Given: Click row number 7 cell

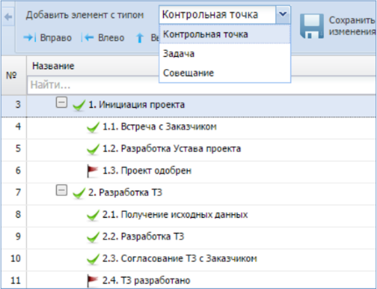Looking at the screenshot, I should tap(14, 194).
